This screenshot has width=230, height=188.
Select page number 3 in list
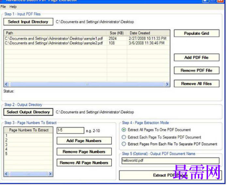point(29,145)
